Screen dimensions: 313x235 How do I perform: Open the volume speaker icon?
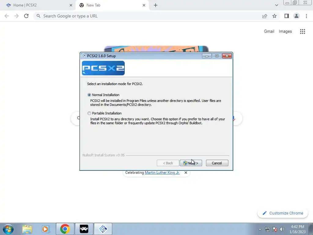282,229
